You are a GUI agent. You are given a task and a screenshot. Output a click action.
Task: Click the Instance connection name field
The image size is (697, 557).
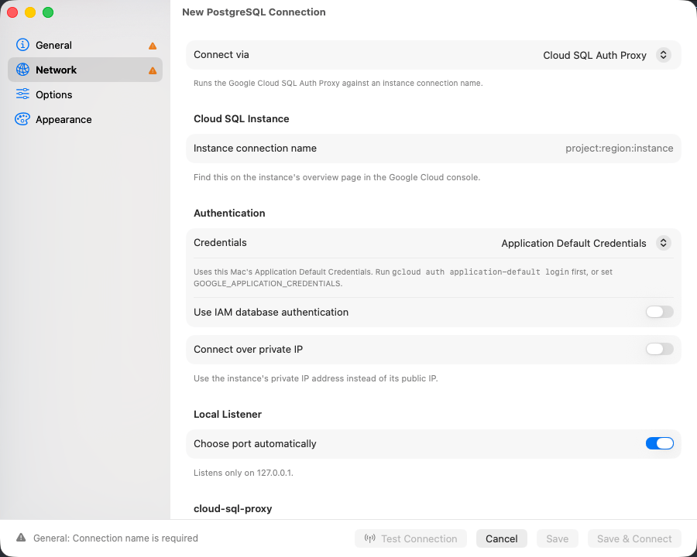click(x=434, y=149)
